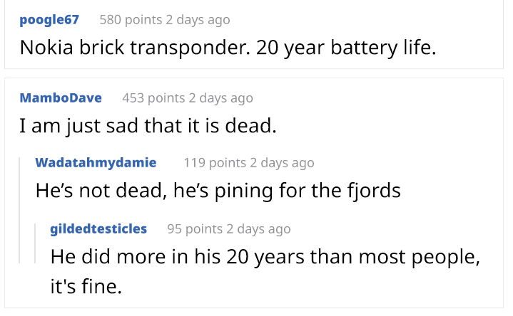Open Wadatahmydamie user profile link
Image resolution: width=513 pixels, height=316 pixels.
[x=96, y=162]
